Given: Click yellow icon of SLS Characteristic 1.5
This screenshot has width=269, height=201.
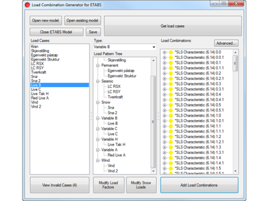Looking at the screenshot, I should 171,168.
